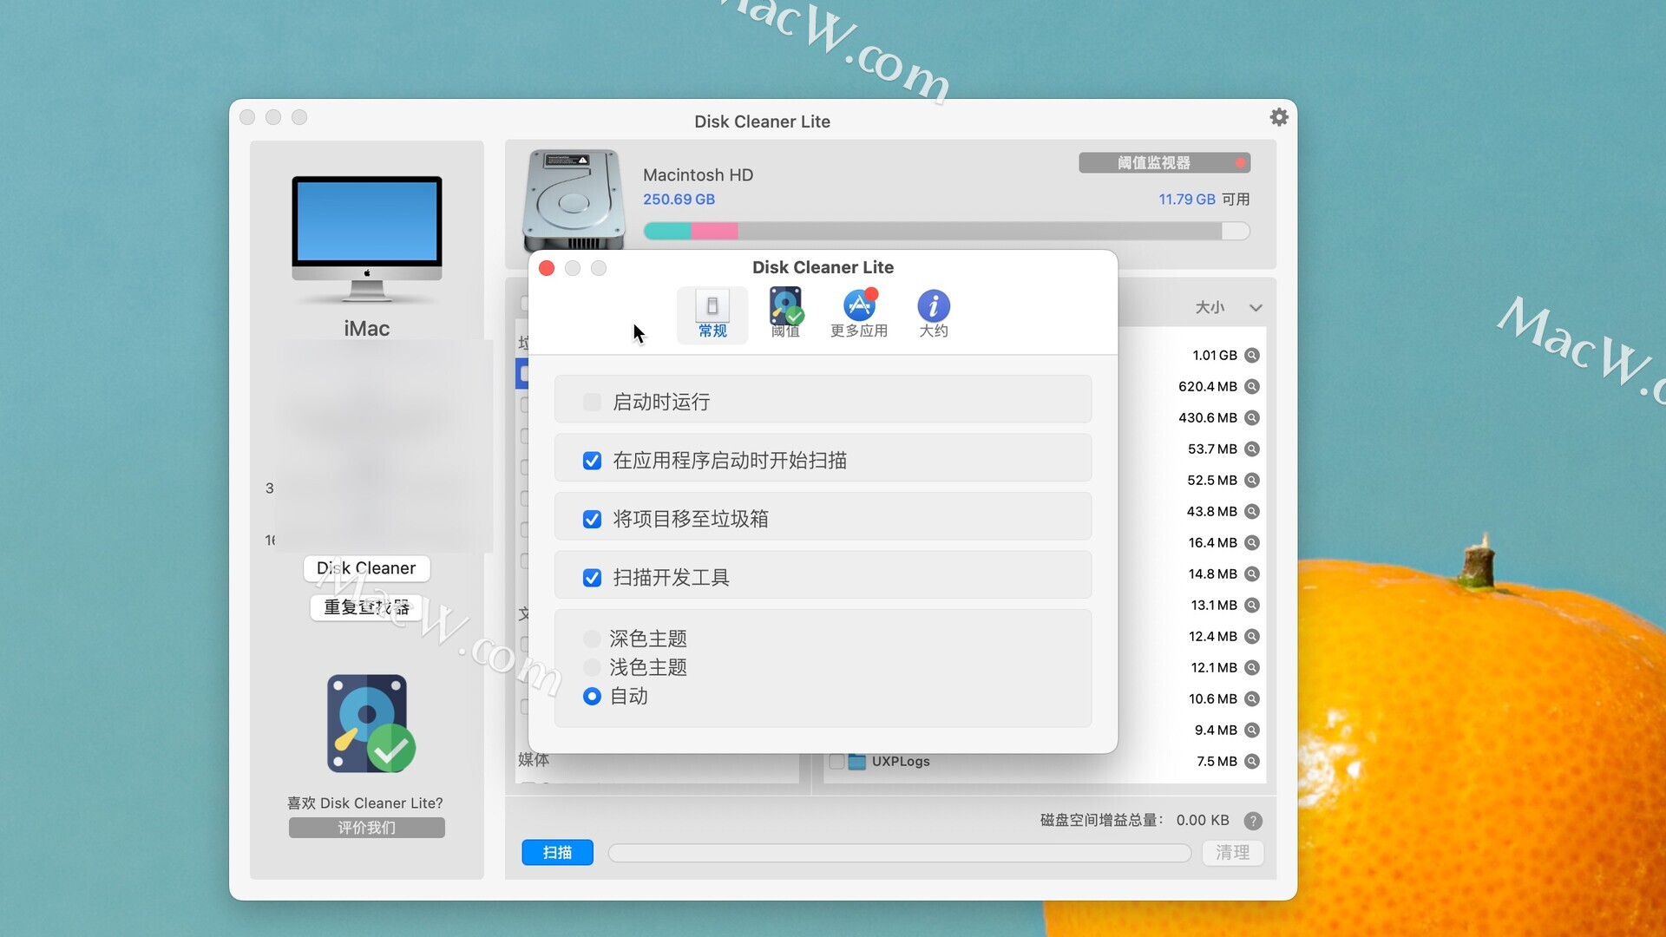This screenshot has width=1666, height=937.
Task: Click the 阈值监视器 toggle button
Action: pyautogui.click(x=1164, y=163)
